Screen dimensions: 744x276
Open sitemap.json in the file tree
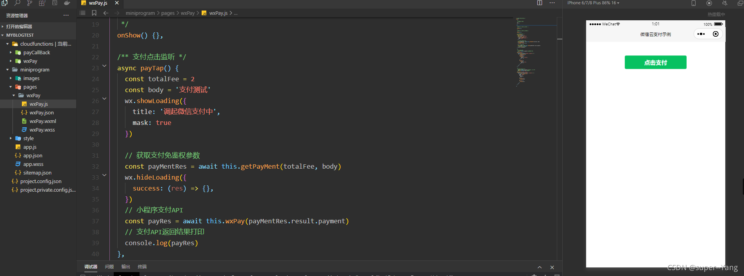tap(38, 173)
